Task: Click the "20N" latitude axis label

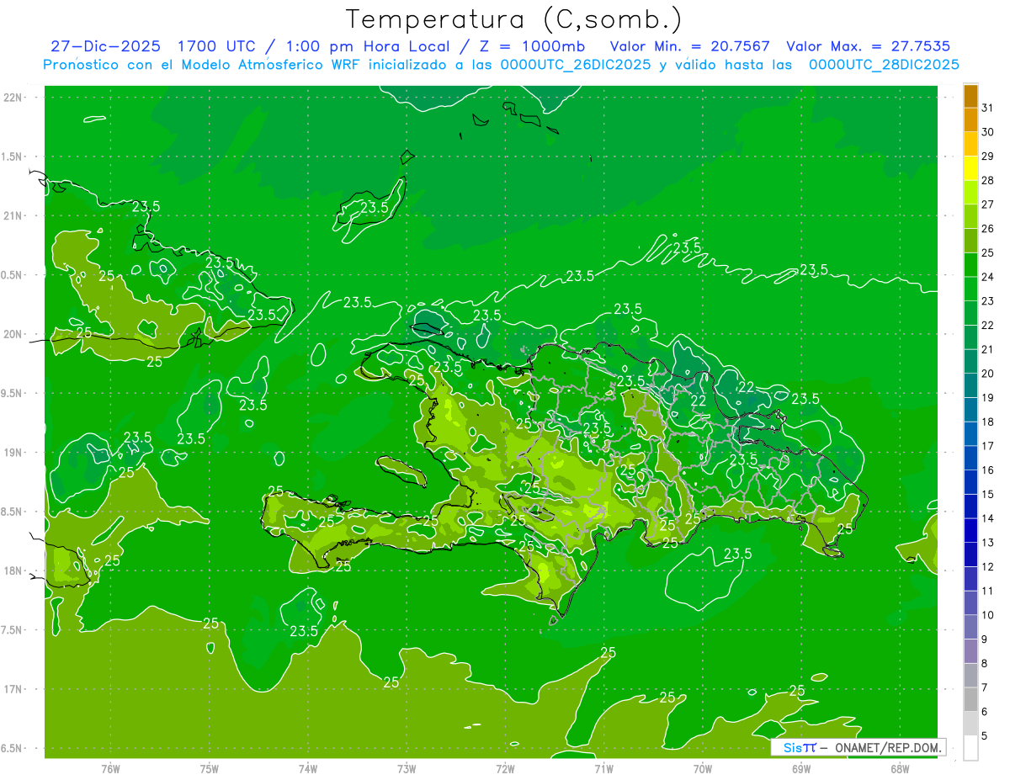Action: point(13,334)
